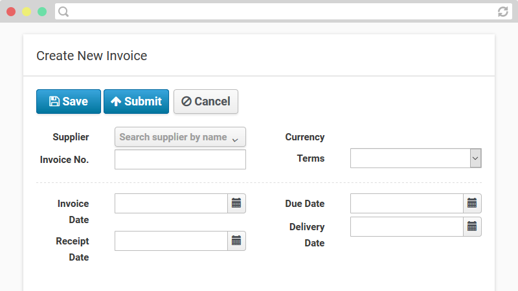Minimize the window with yellow button
Screen dimensions: 518x291
click(x=27, y=12)
